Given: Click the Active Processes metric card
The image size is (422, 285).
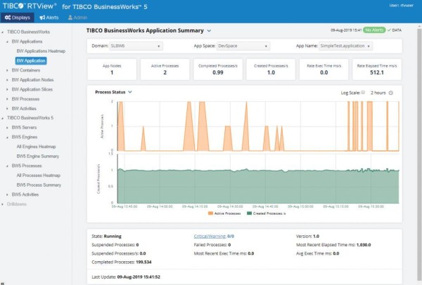Looking at the screenshot, I should pos(165,69).
